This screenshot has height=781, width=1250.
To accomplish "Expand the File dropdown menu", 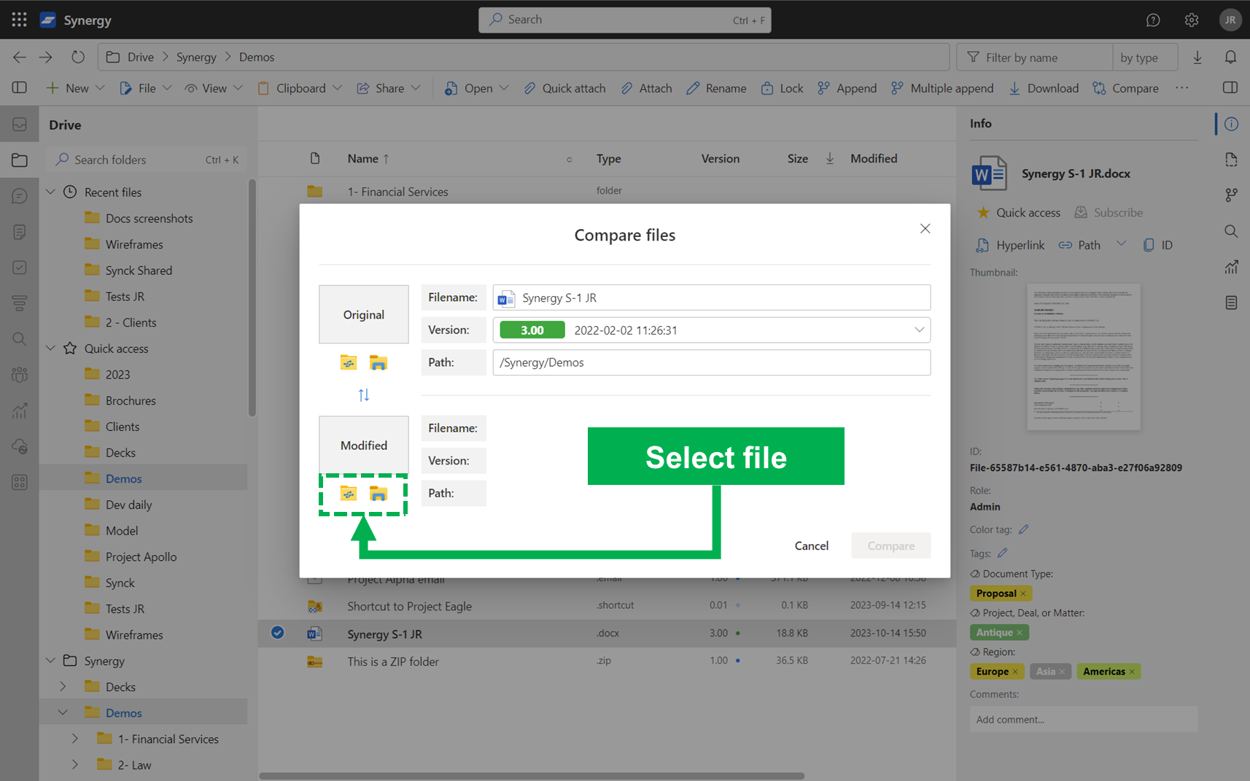I will (167, 88).
